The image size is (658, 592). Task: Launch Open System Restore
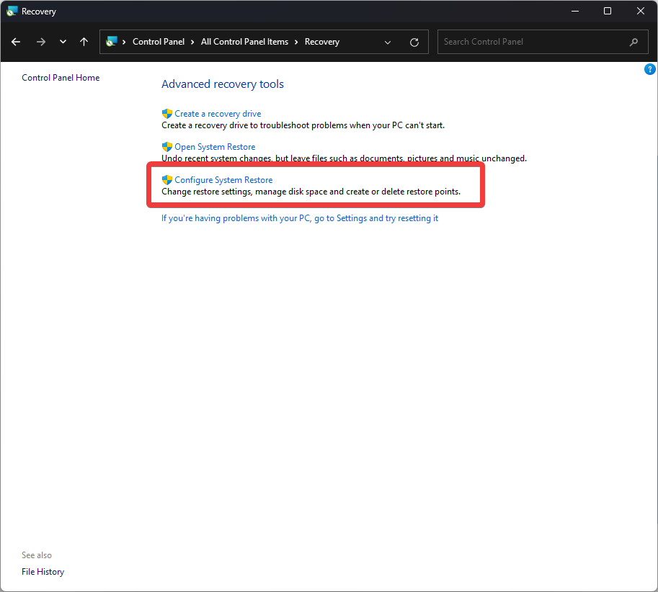coord(215,147)
